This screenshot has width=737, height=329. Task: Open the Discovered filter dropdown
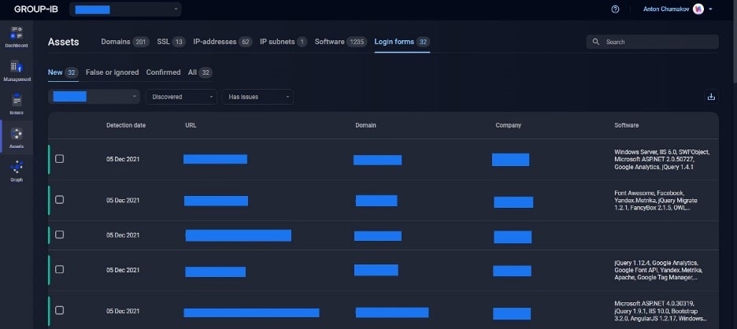click(181, 97)
